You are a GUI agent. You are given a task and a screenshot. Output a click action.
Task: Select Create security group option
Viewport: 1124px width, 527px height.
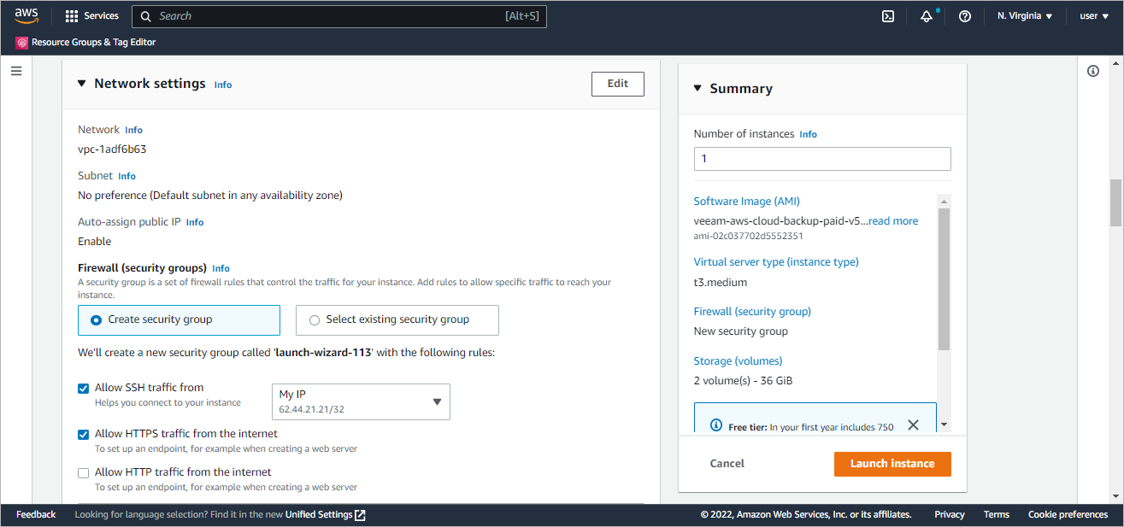click(179, 319)
